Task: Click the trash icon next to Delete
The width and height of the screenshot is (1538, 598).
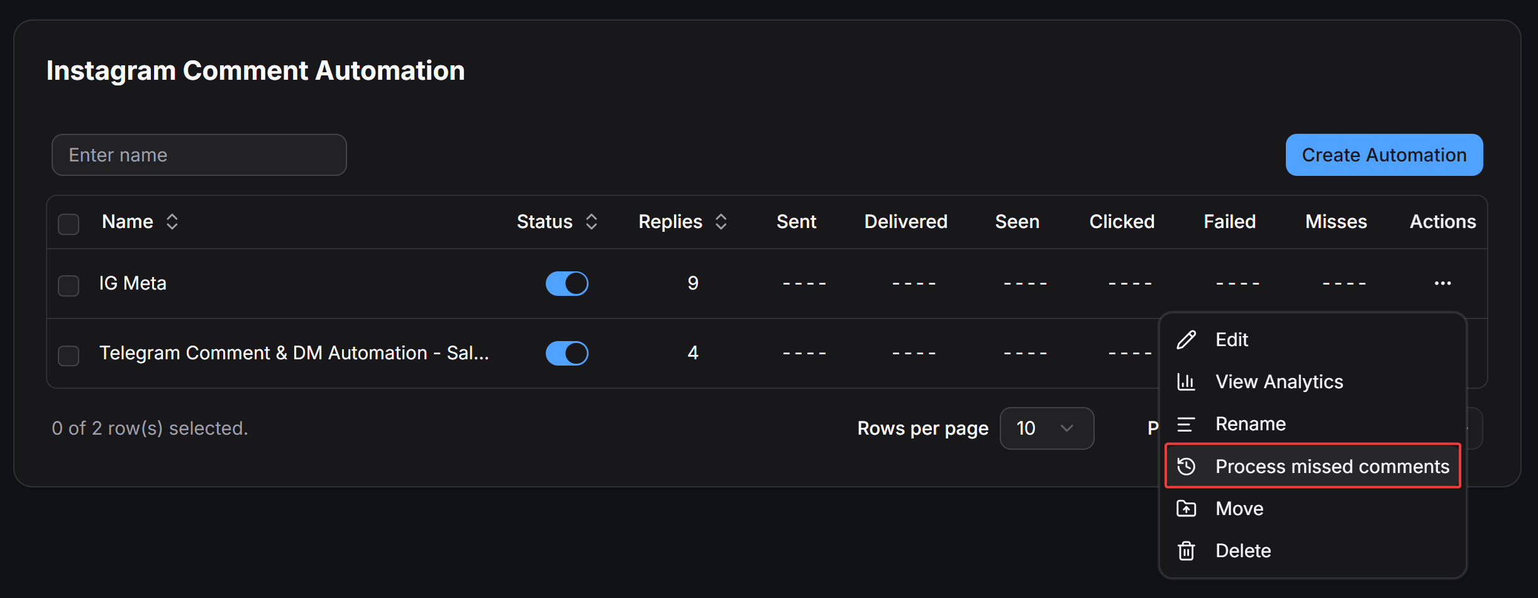Action: 1186,551
